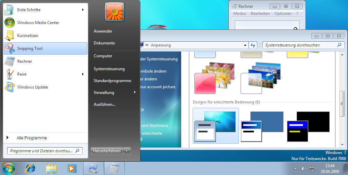
Task: Refresh the Anpassung address bar
Action: (x=253, y=45)
